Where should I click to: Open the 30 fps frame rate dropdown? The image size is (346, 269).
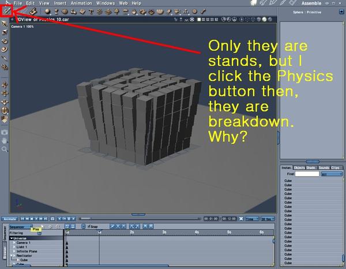tap(268, 219)
